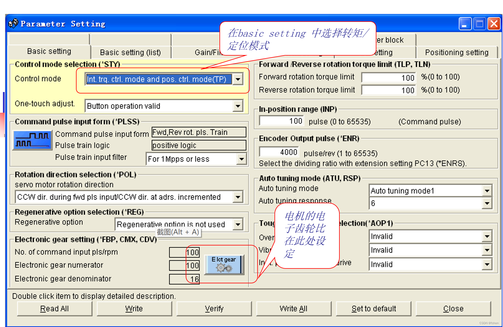Open the Auto tuning mode dropdown
The width and height of the screenshot is (503, 327).
coord(487,190)
